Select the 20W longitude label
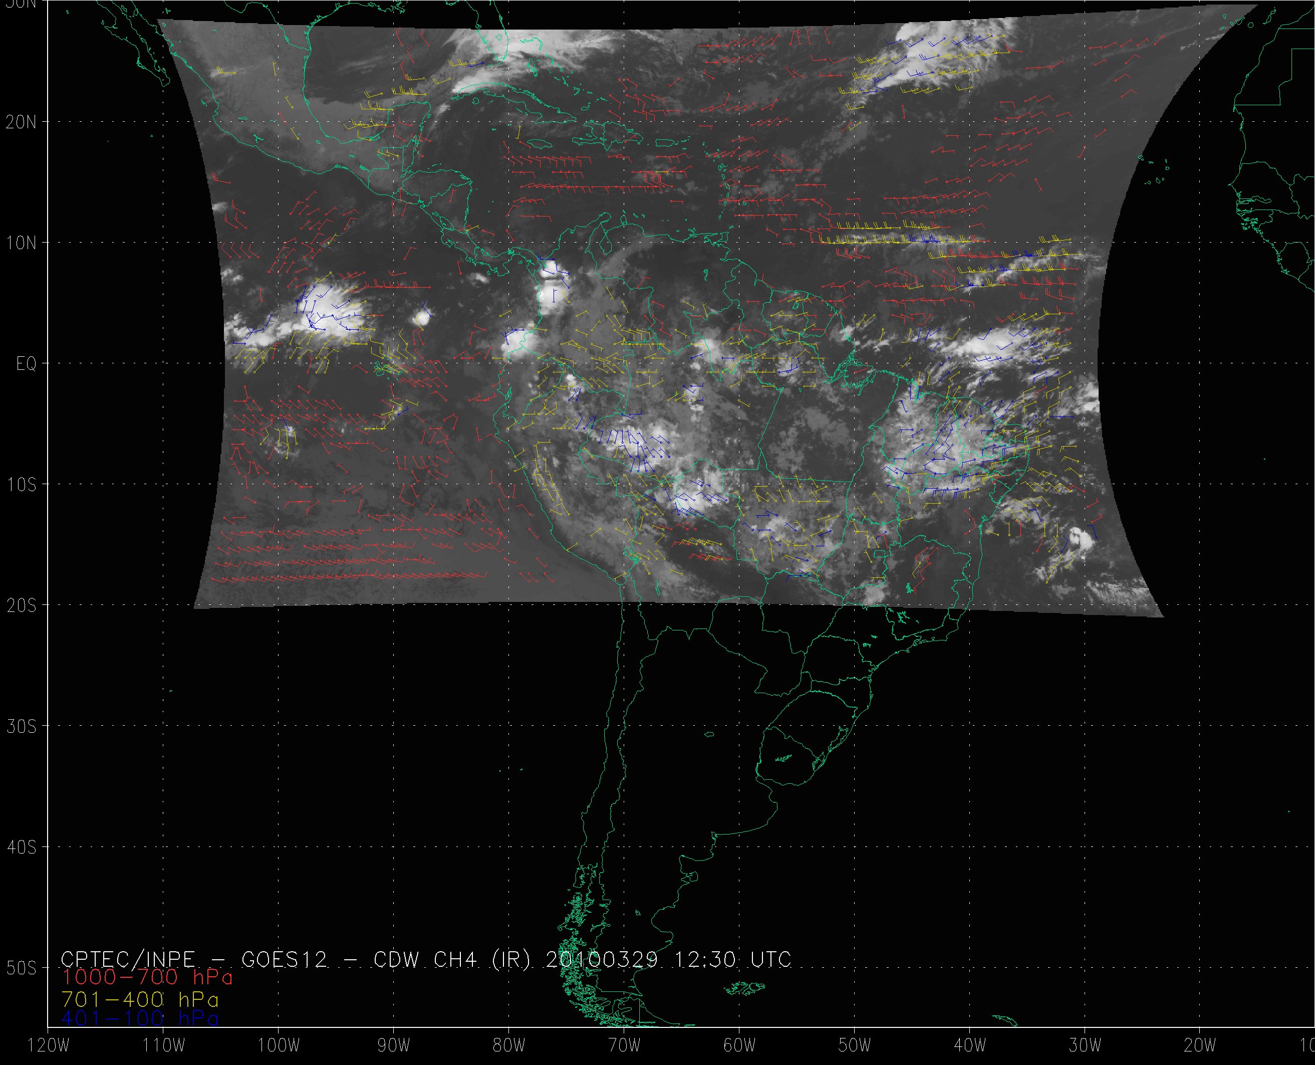The width and height of the screenshot is (1315, 1065). tap(1200, 1045)
